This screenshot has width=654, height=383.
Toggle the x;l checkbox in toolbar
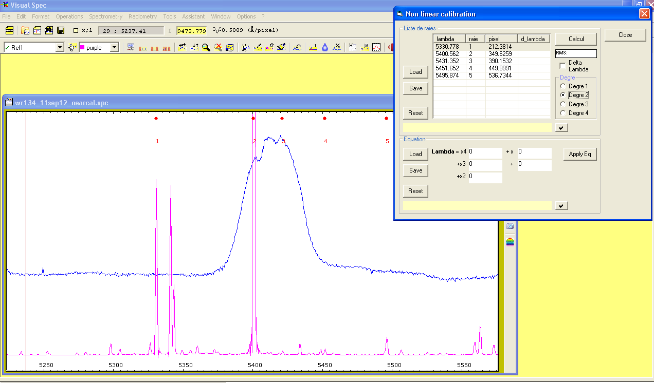pyautogui.click(x=76, y=30)
